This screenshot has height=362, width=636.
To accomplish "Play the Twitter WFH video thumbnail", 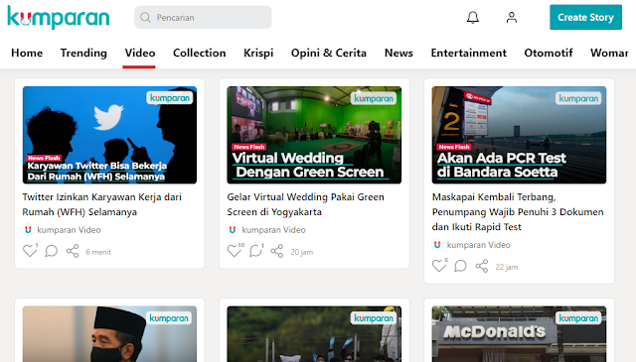I will coord(109,135).
